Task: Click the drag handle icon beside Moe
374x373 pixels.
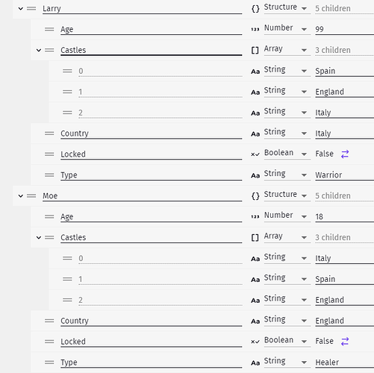Action: click(x=31, y=196)
